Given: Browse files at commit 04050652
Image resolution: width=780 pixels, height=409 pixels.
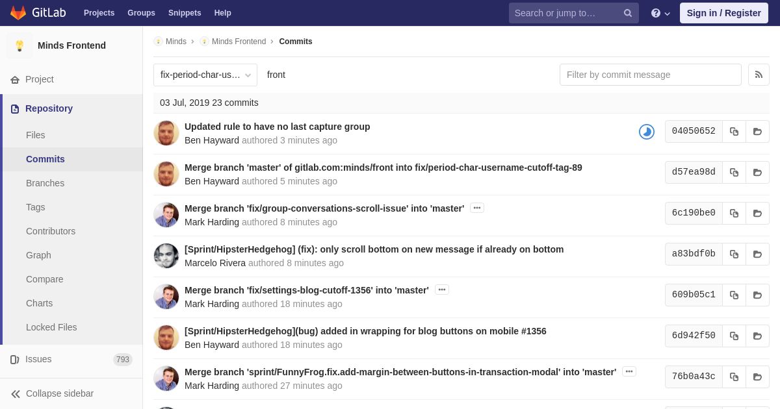Looking at the screenshot, I should coord(757,131).
